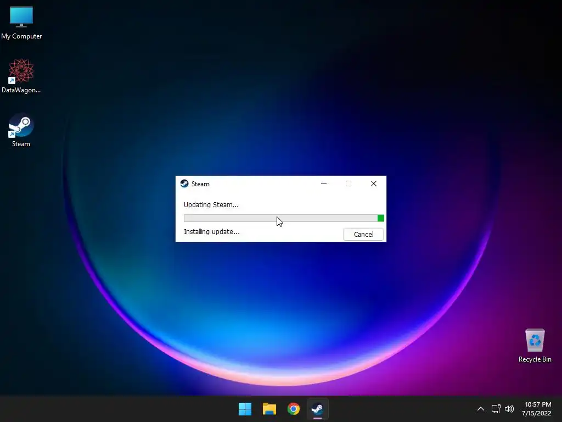Minimize the Steam updater window
562x422 pixels.
[324, 184]
